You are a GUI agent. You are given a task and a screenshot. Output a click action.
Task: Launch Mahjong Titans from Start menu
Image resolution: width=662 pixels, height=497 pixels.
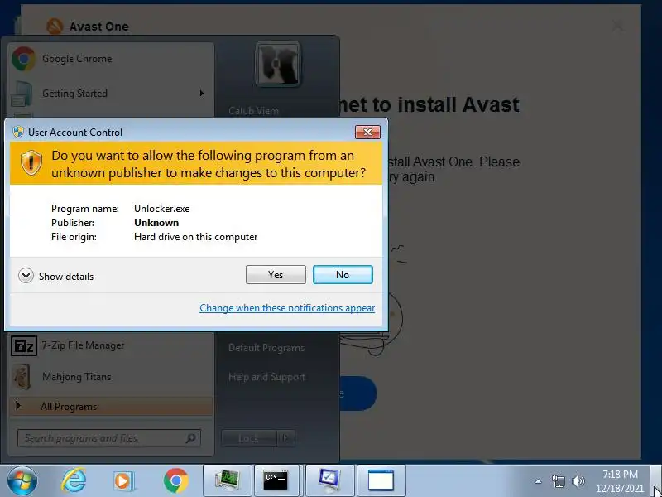[x=111, y=377]
